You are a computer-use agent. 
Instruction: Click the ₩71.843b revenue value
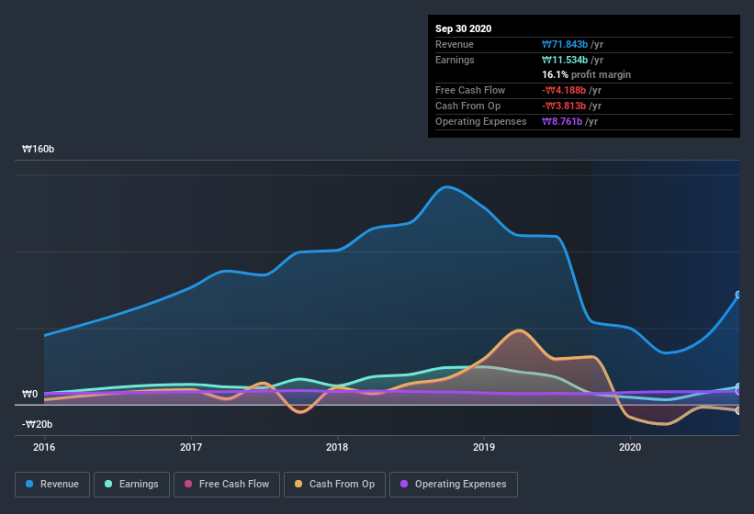[x=565, y=44]
